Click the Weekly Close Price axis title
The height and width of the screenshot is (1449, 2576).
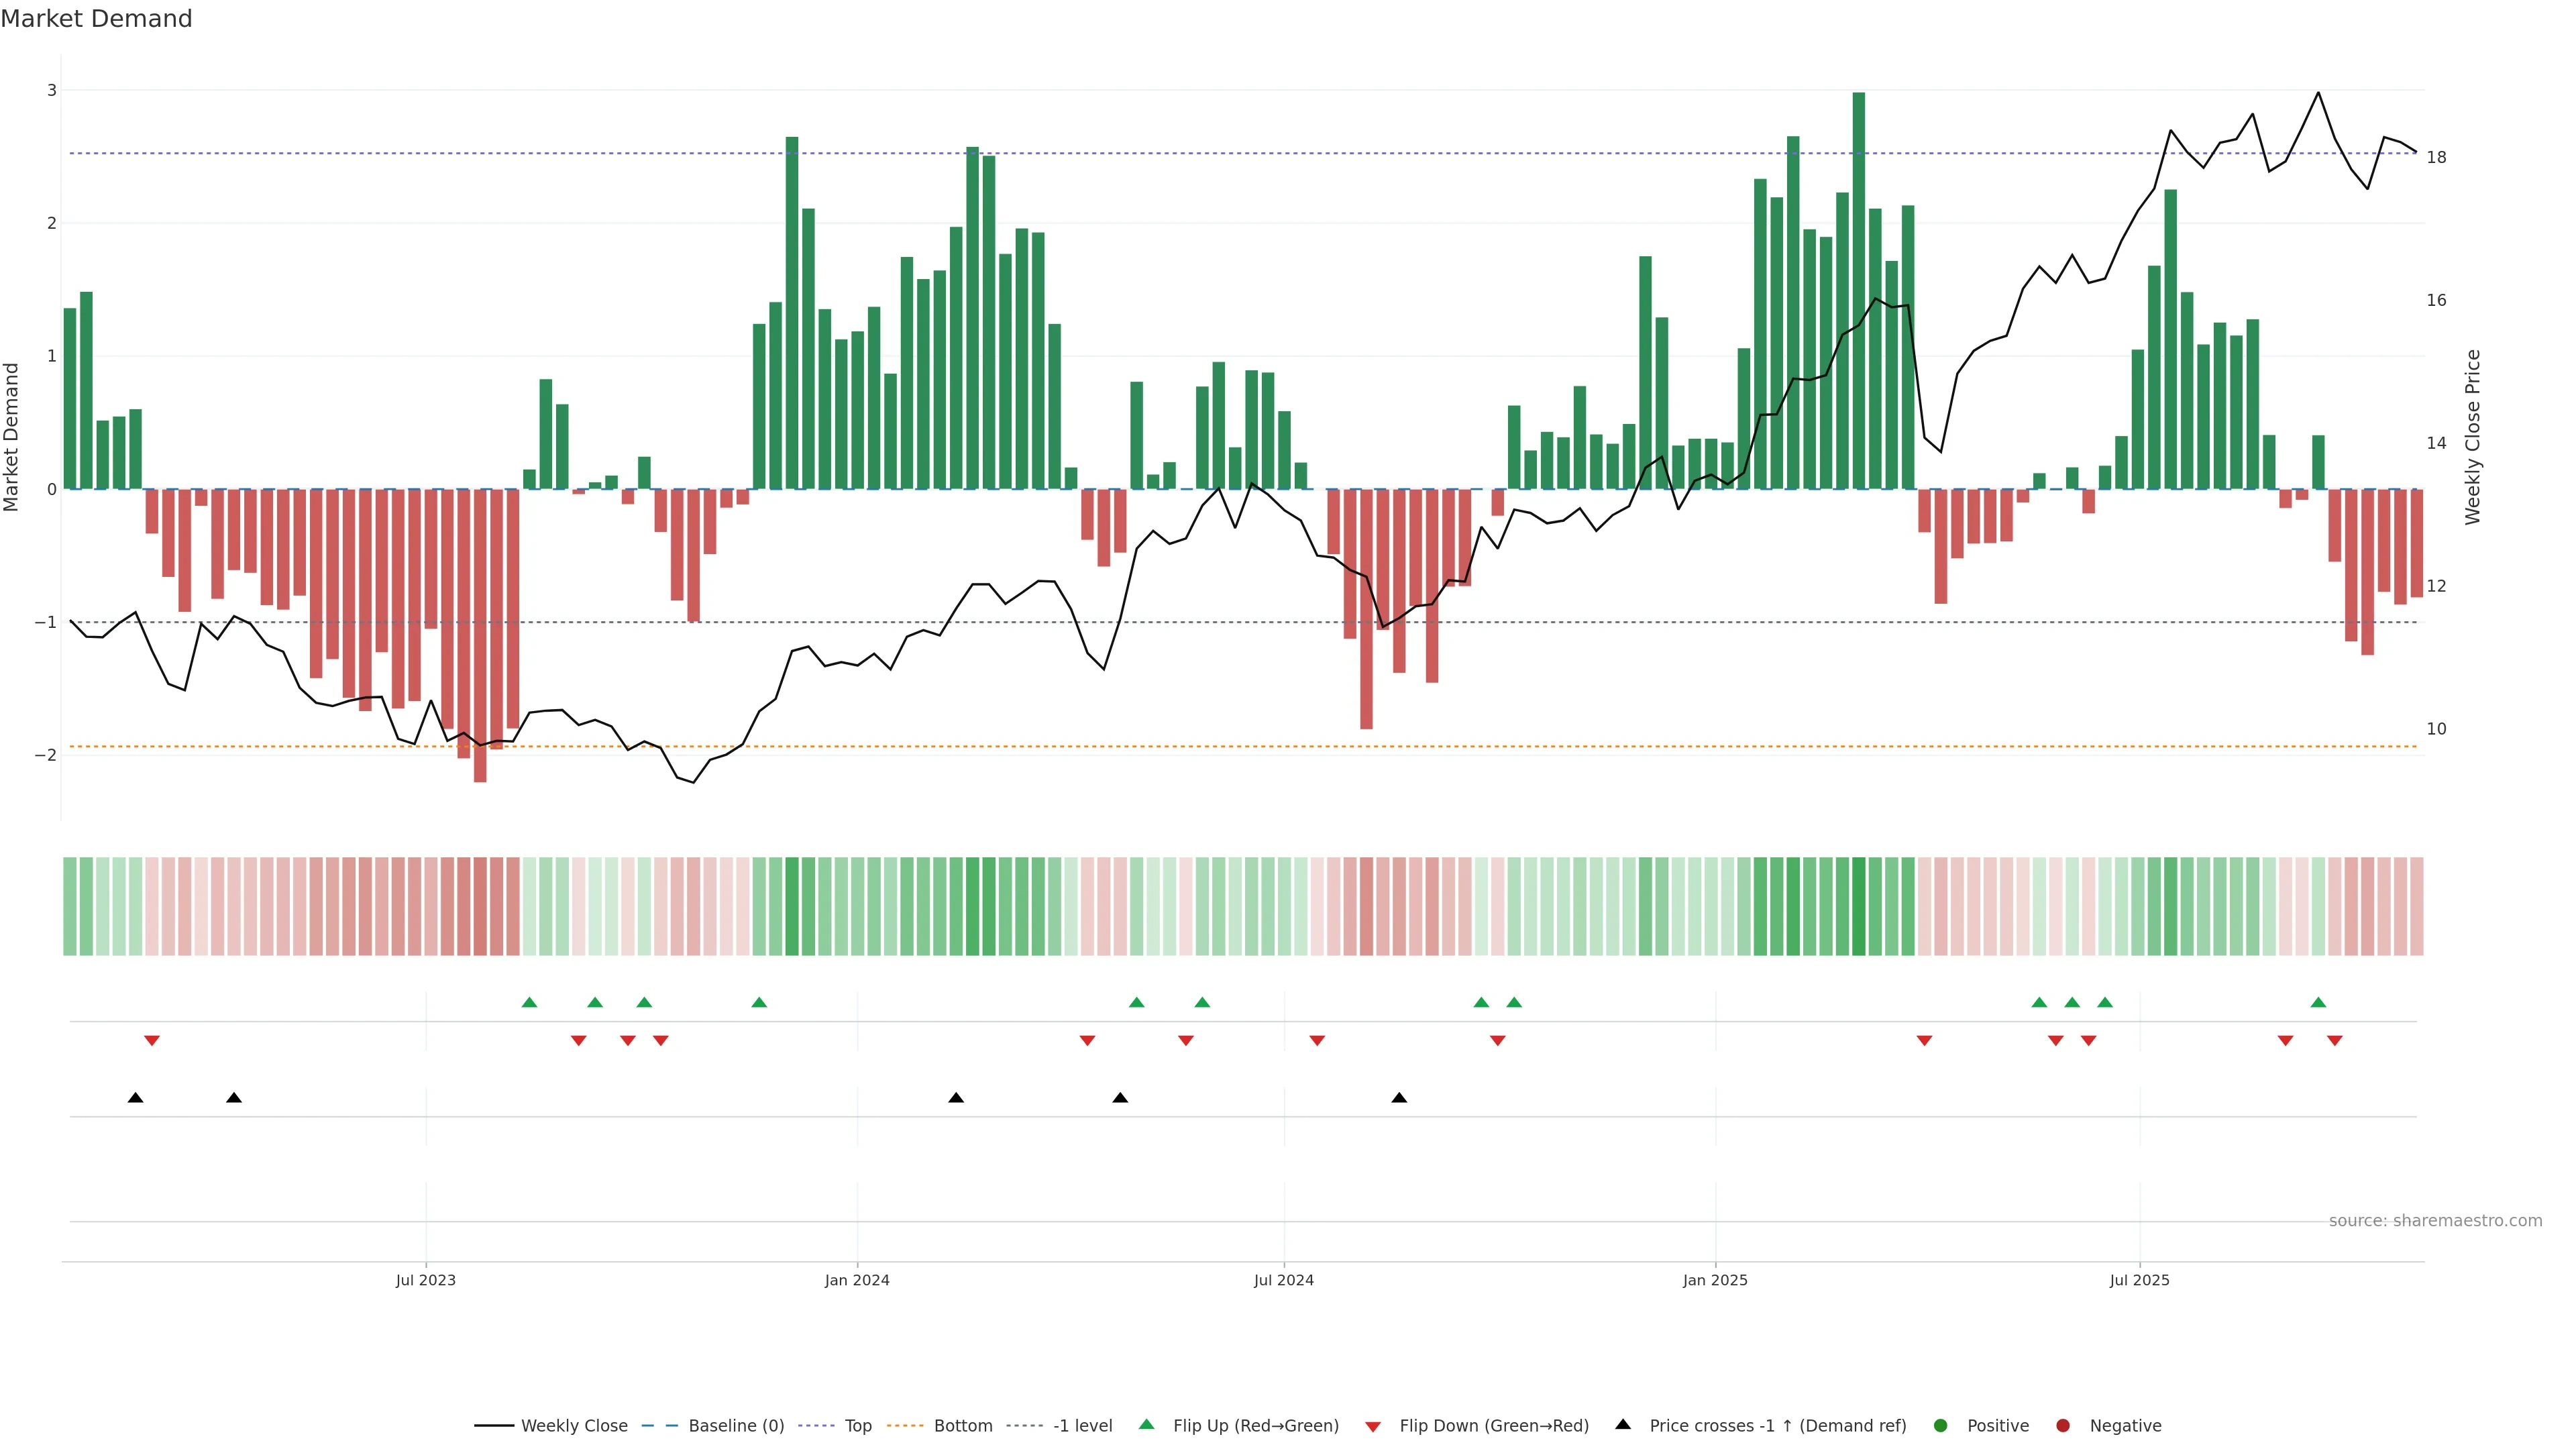tap(2473, 437)
